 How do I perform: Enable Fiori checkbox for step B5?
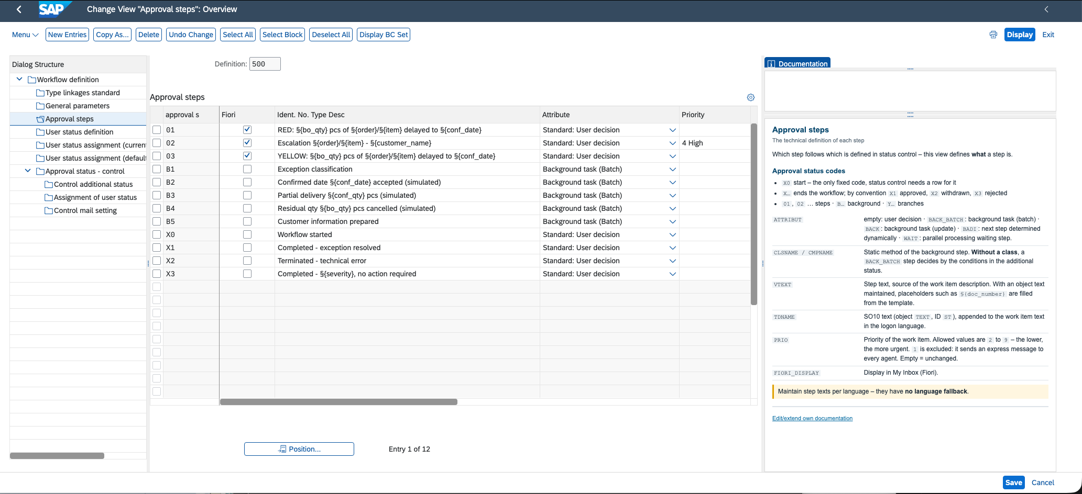pyautogui.click(x=247, y=221)
